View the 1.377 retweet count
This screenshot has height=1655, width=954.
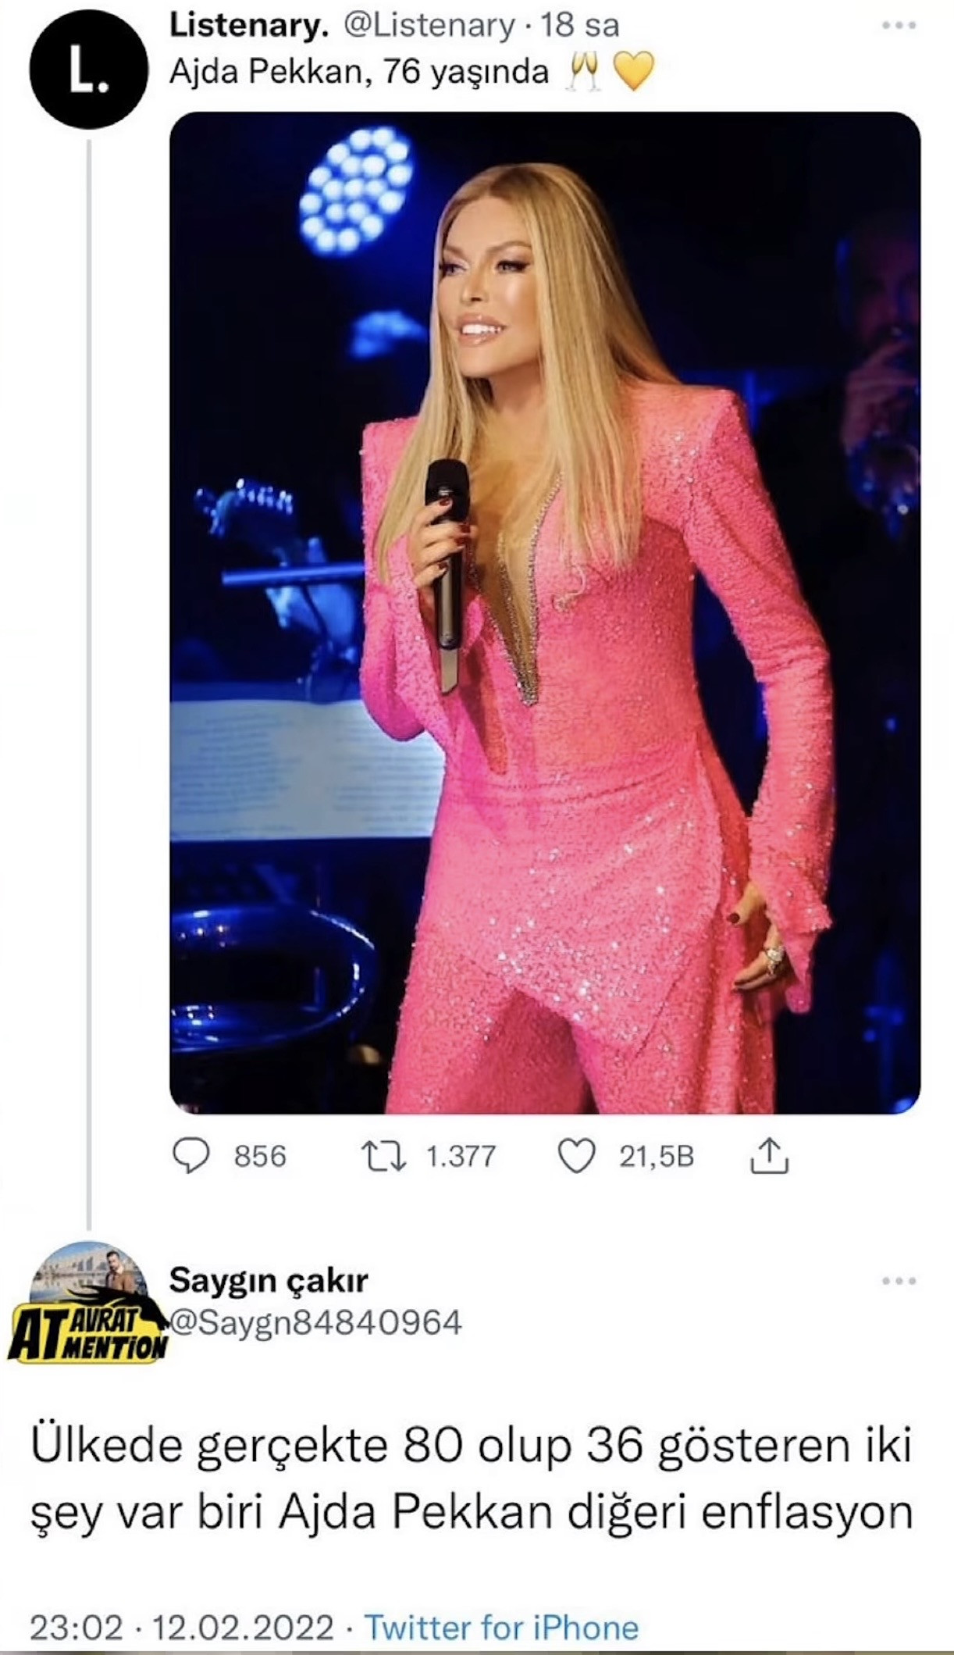point(461,1156)
